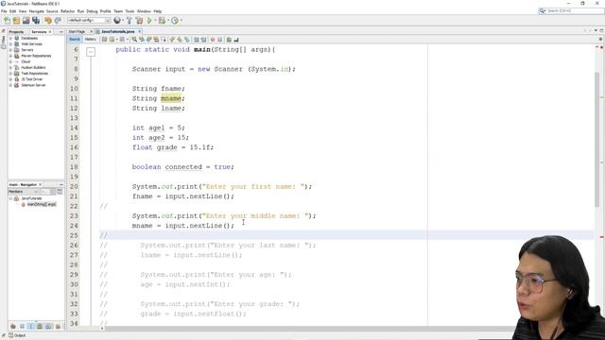Click the red error stripe marker
This screenshot has width=605, height=340.
click(601, 237)
